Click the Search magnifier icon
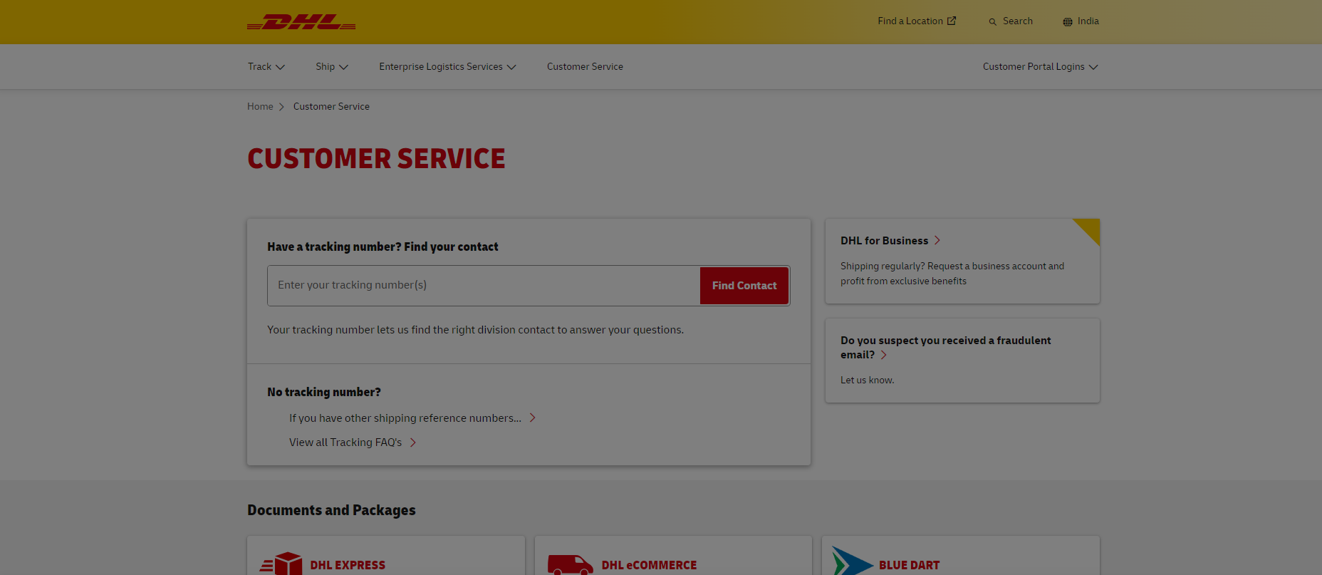 pos(992,22)
